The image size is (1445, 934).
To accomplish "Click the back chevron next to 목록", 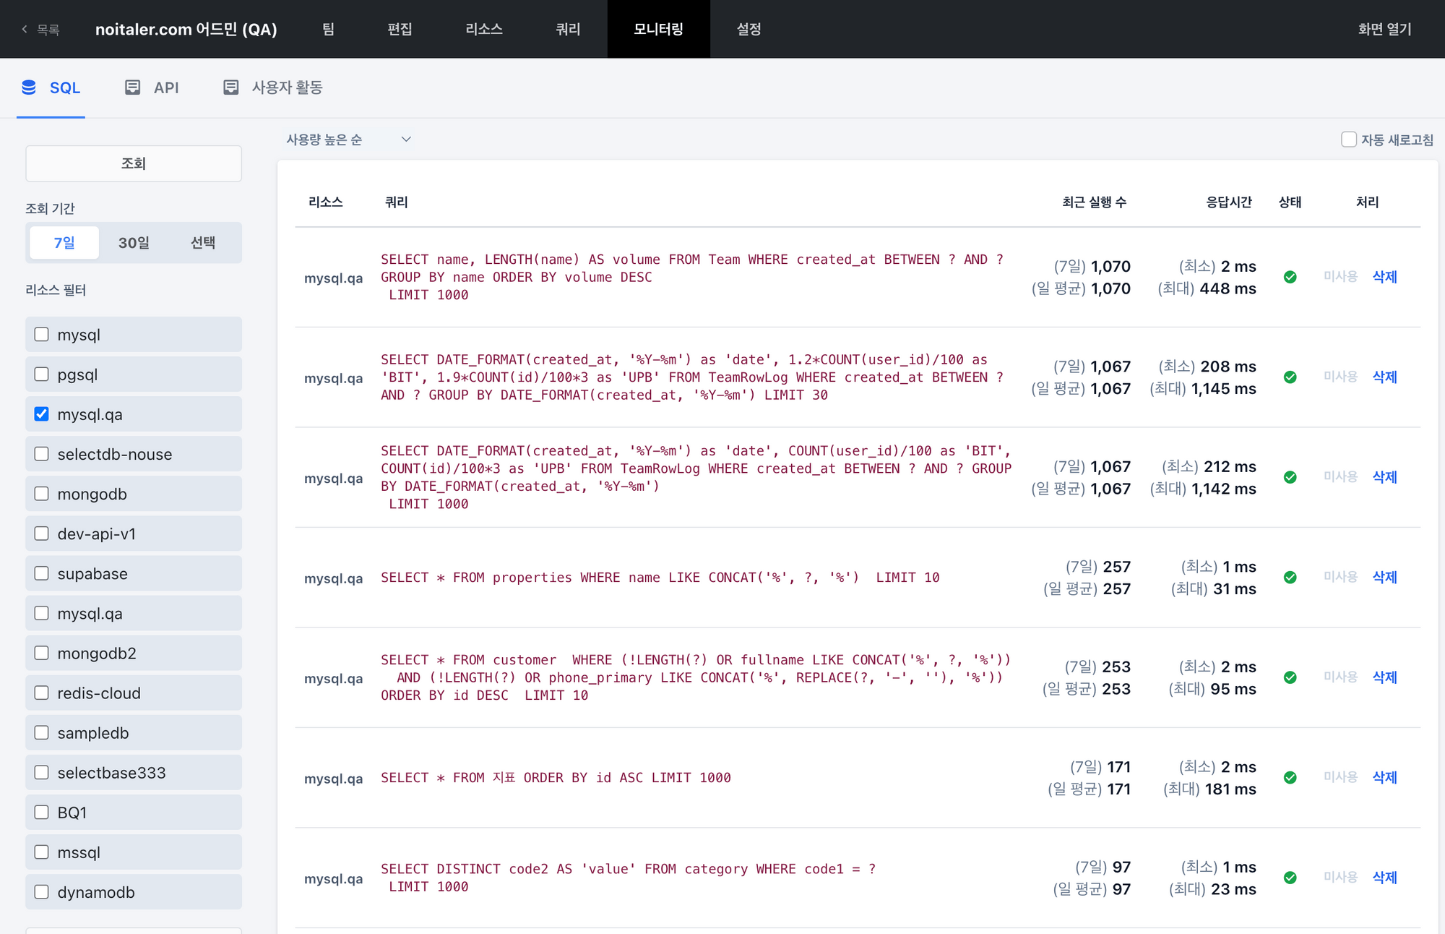I will (x=25, y=30).
